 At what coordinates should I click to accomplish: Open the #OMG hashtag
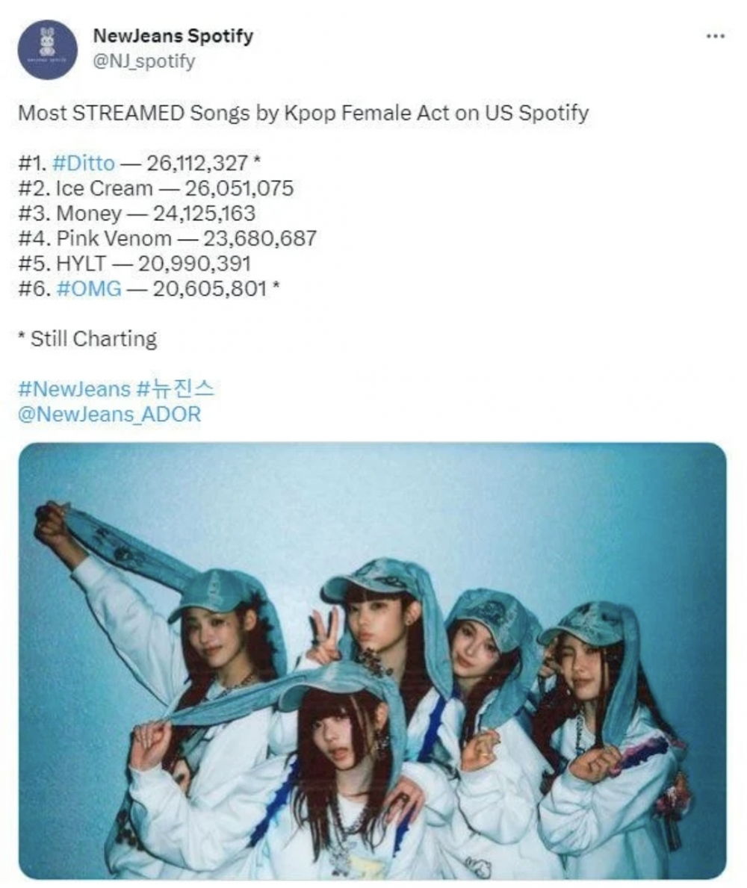pyautogui.click(x=89, y=288)
